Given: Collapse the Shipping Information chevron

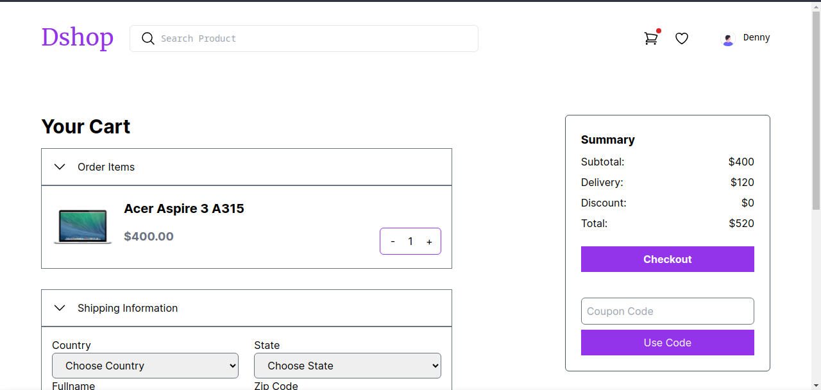Looking at the screenshot, I should coord(60,308).
